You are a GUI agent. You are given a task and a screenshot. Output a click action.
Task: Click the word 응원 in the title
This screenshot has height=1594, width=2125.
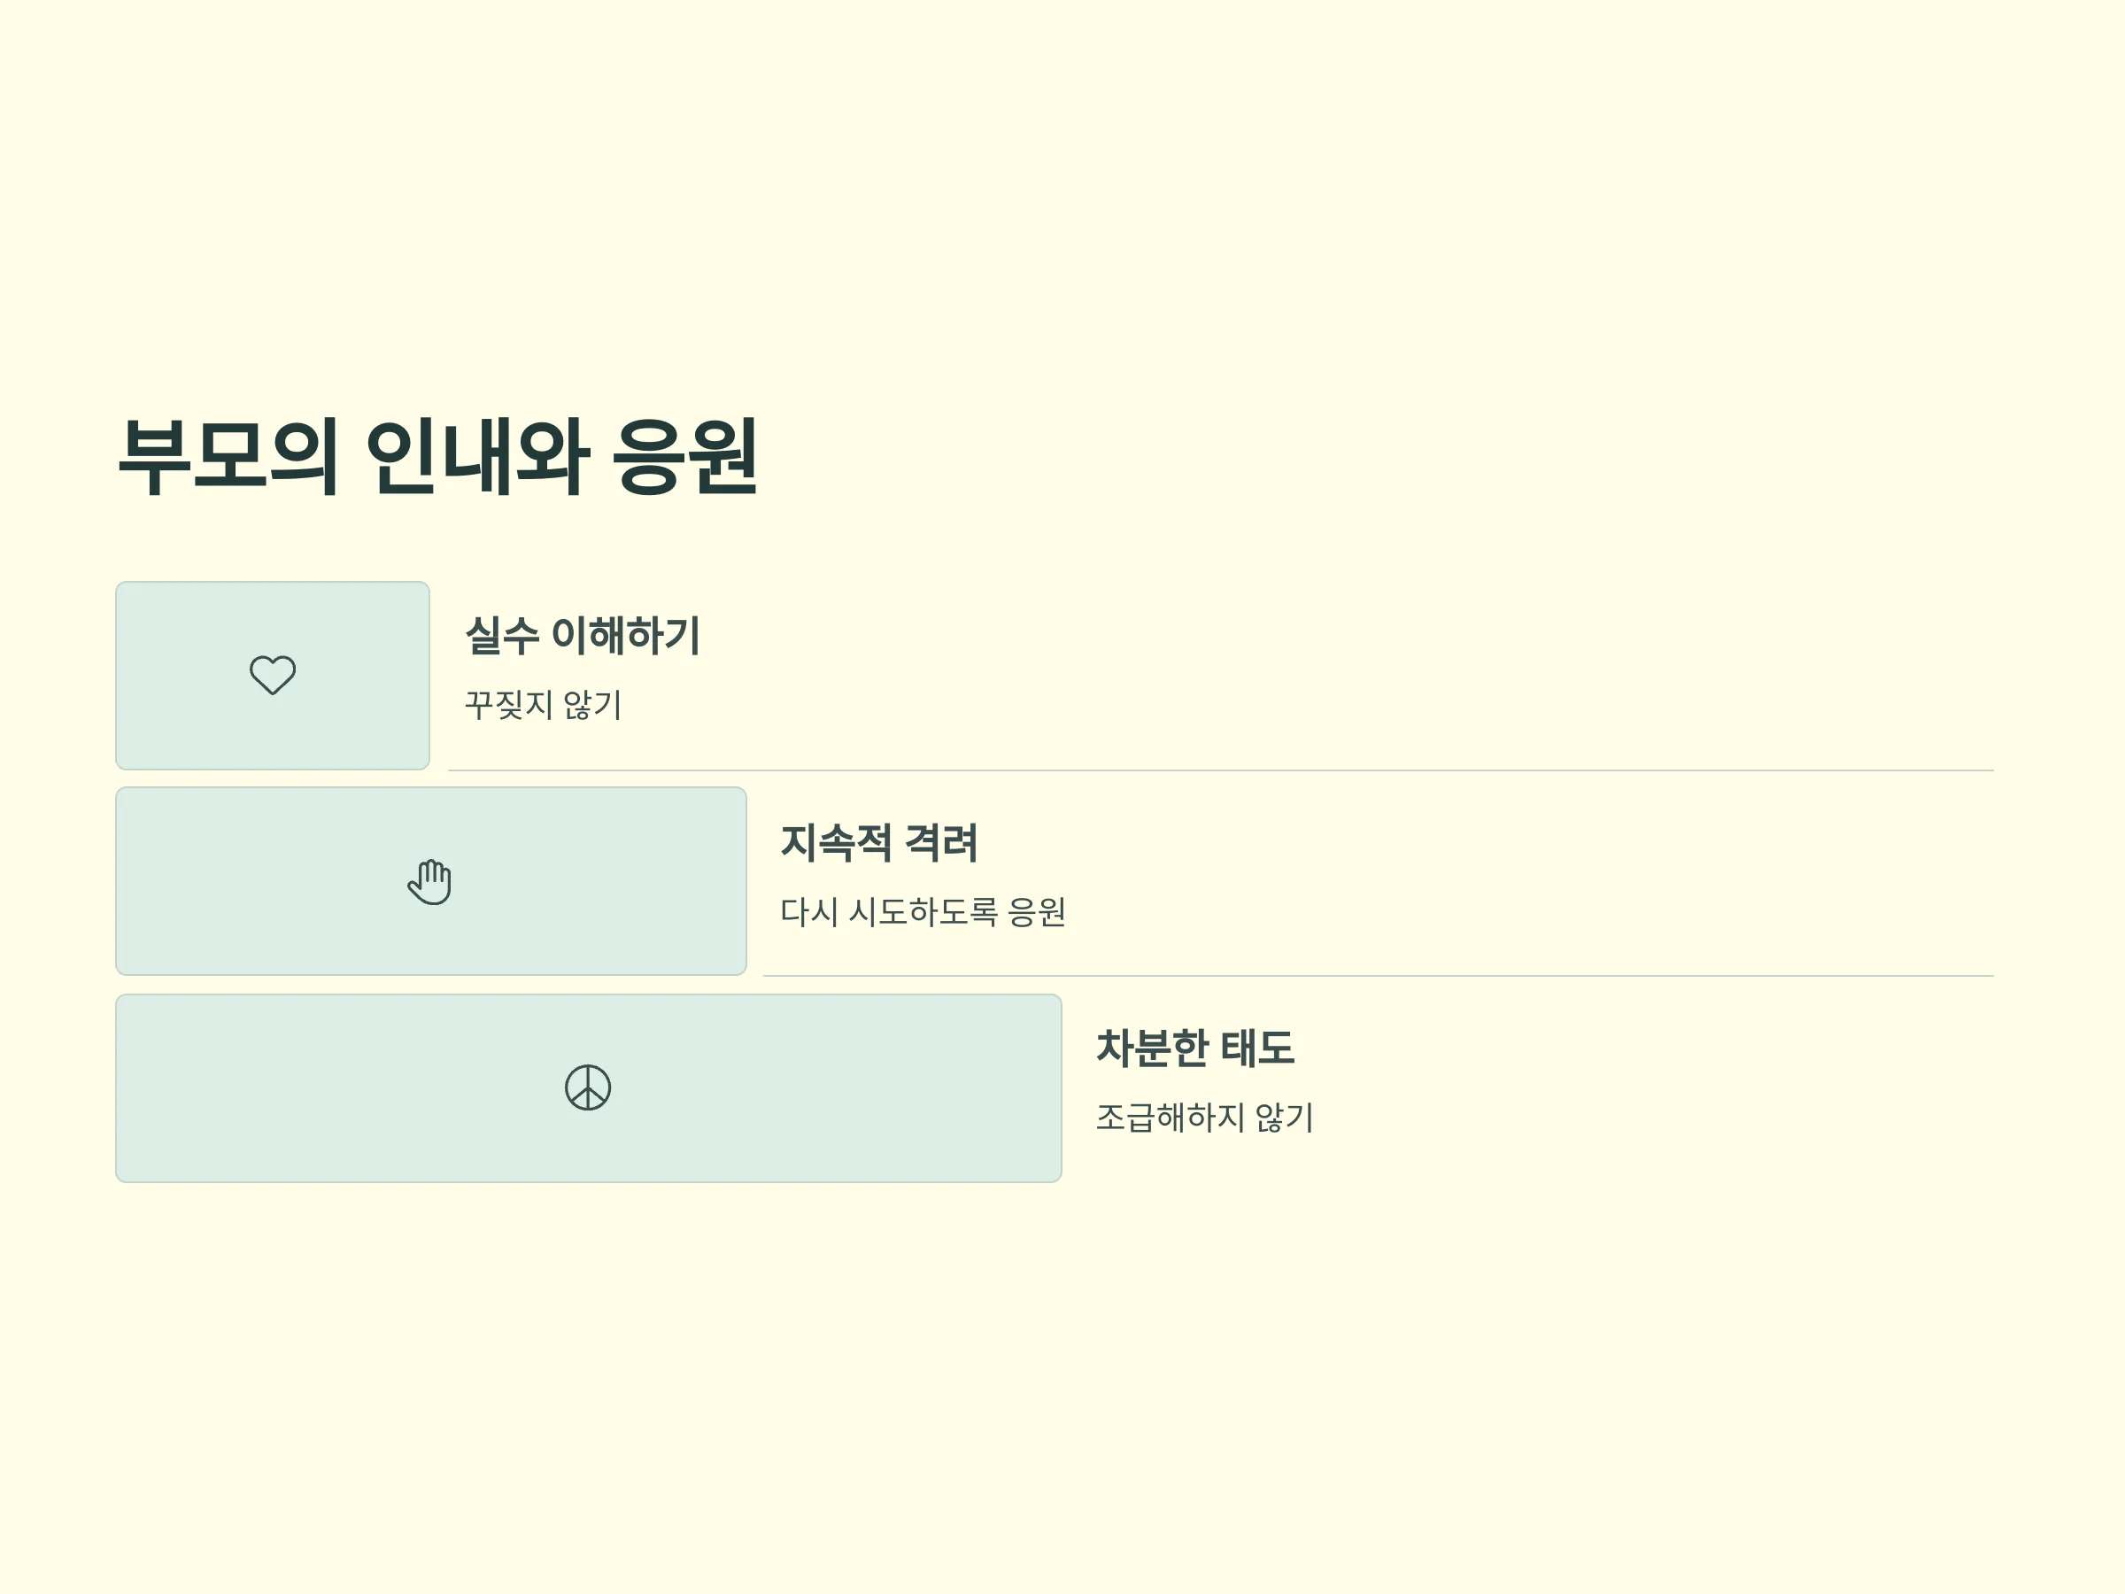(x=686, y=456)
